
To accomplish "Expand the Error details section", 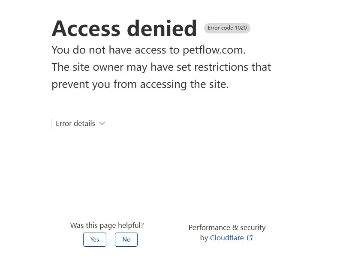I will 80,123.
